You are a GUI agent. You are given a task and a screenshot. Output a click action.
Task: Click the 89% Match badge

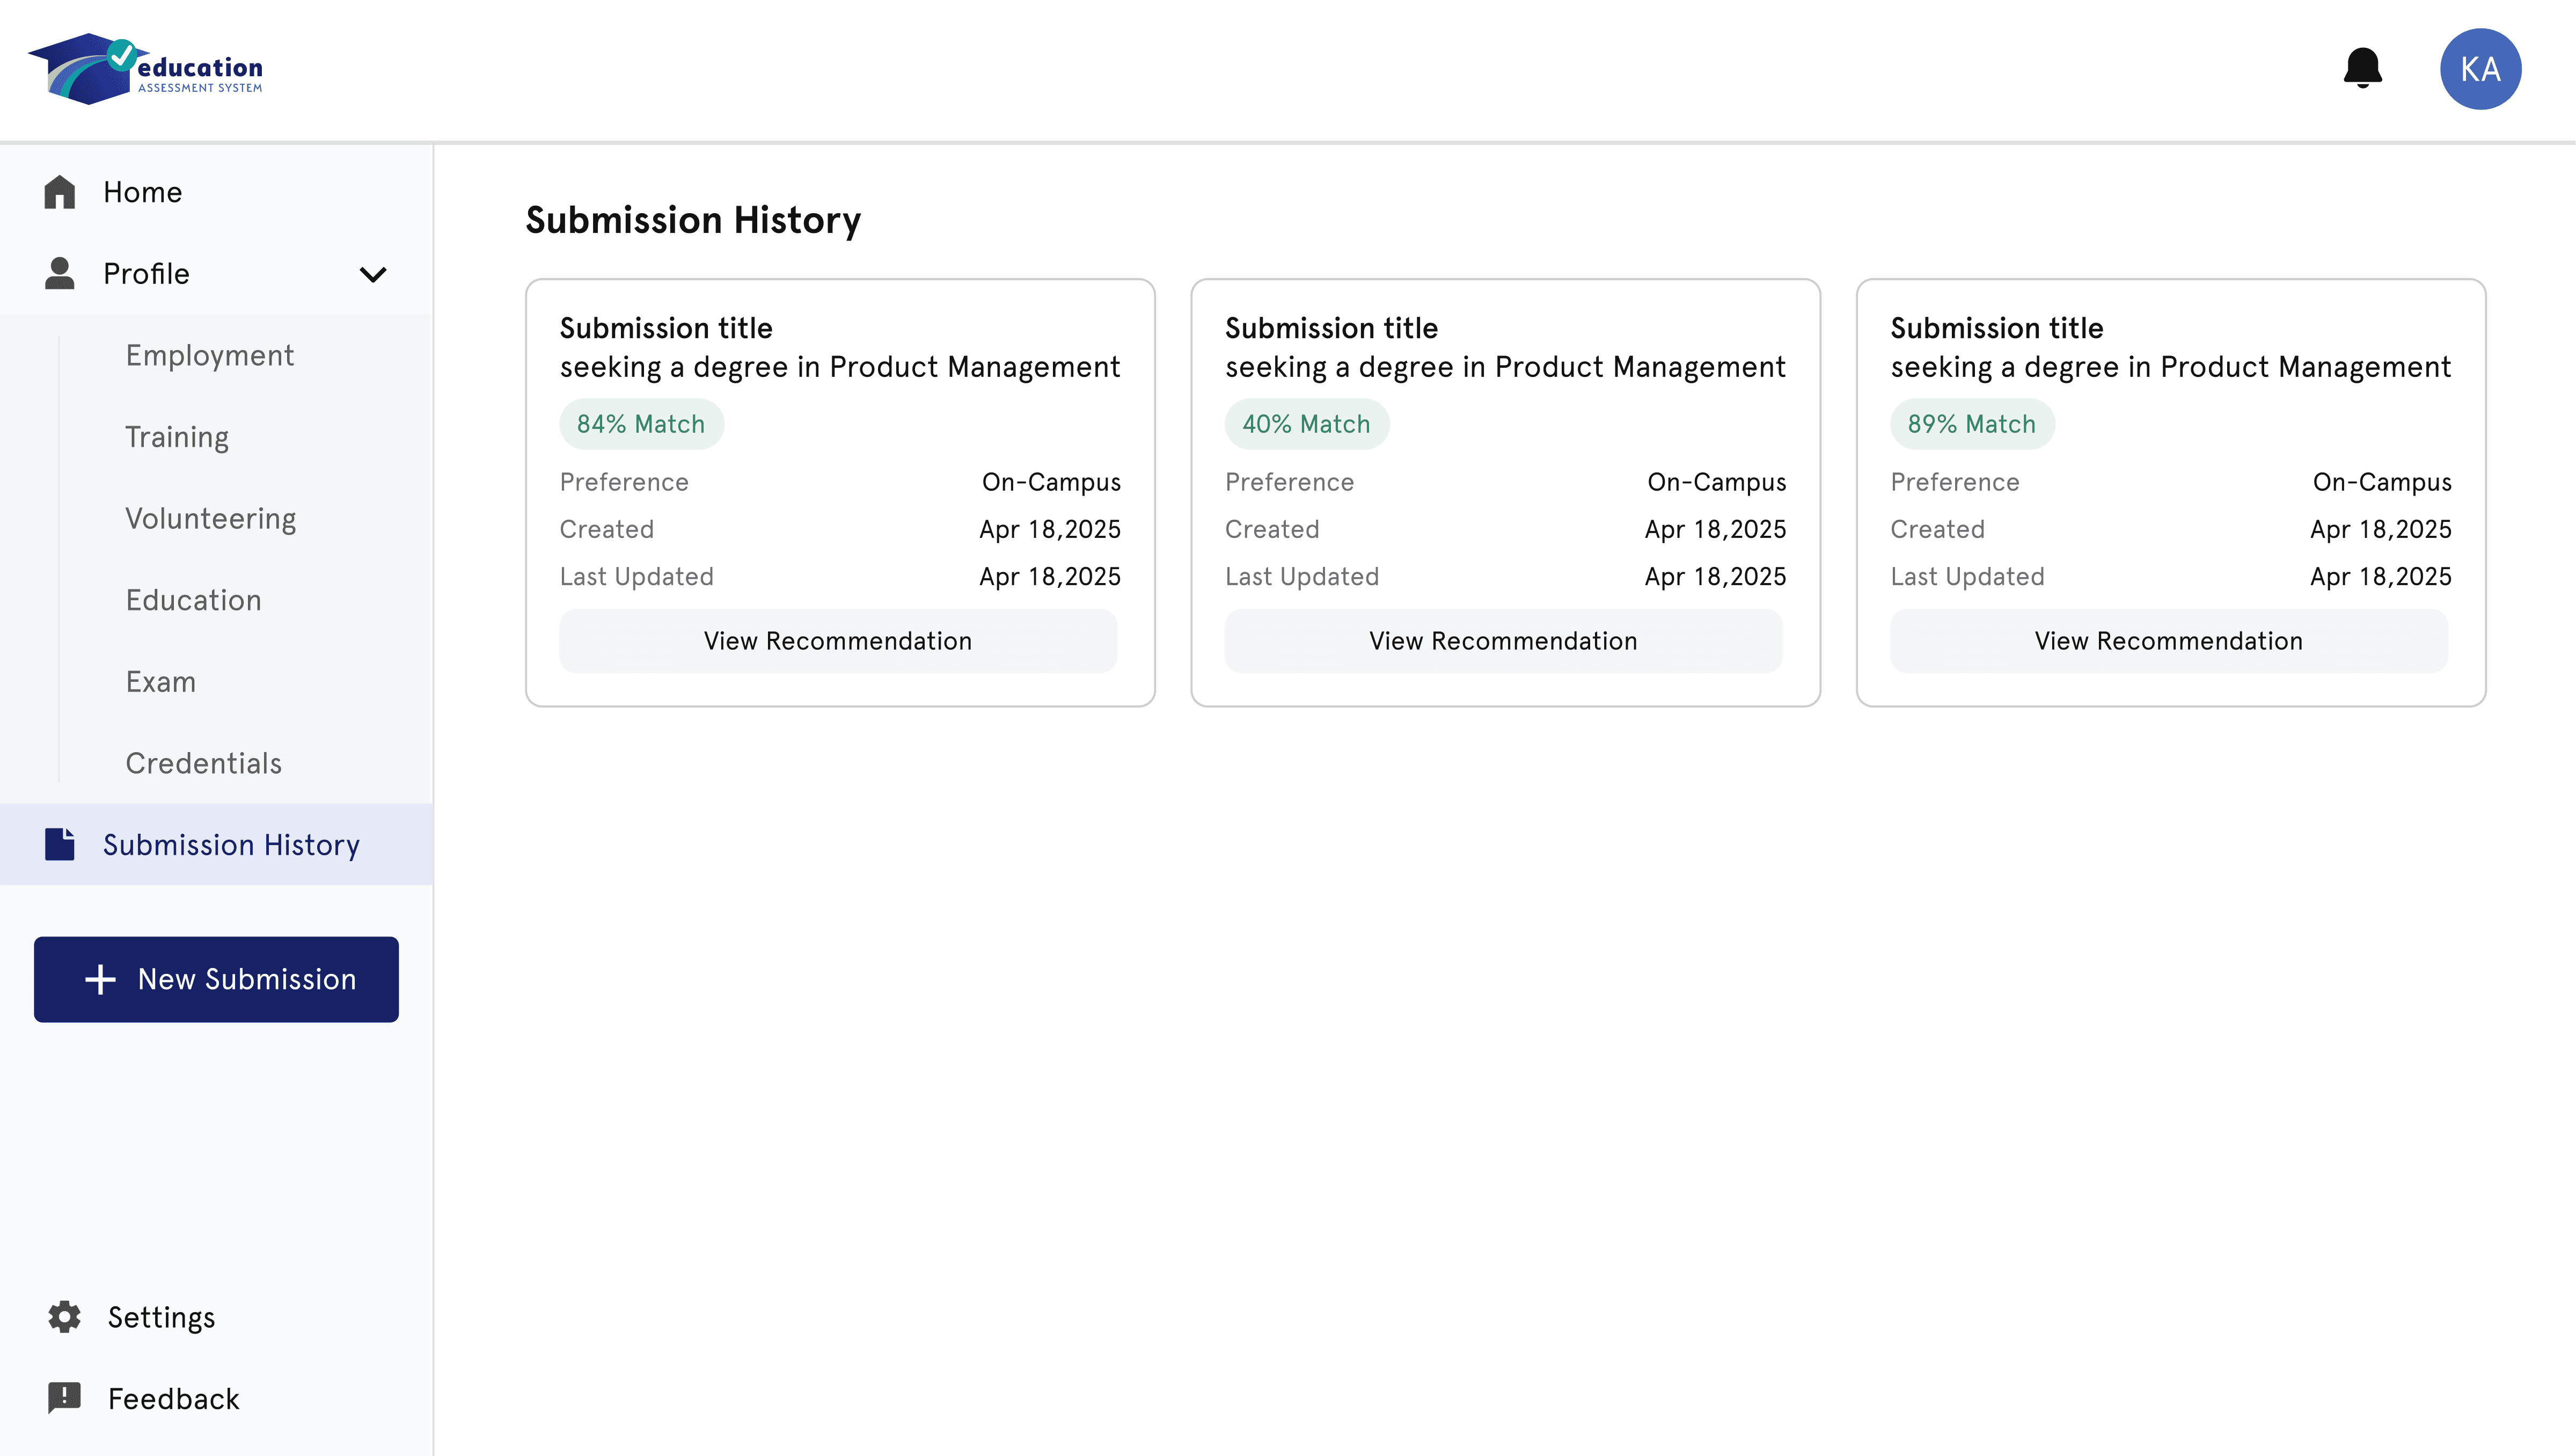click(1970, 424)
